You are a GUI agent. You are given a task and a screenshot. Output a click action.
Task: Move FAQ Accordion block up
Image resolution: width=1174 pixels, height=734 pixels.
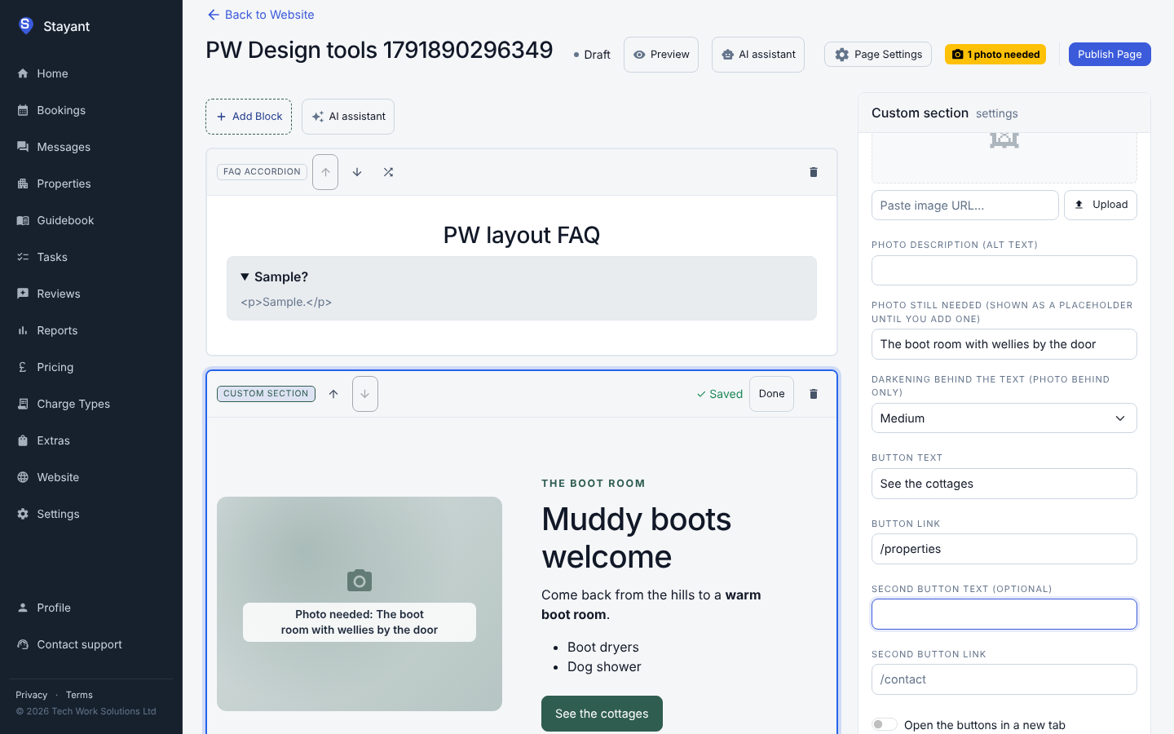click(x=325, y=172)
